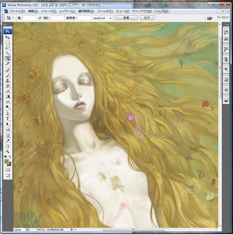Select the Rectangular Marquee tool
Viewport: 233px width, 234px height.
click(7, 43)
